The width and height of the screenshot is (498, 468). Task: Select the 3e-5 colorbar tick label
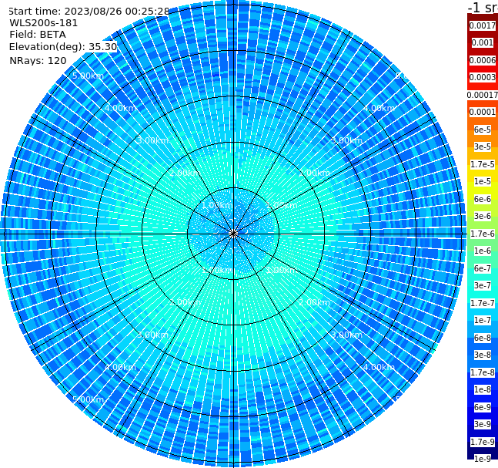click(x=483, y=146)
